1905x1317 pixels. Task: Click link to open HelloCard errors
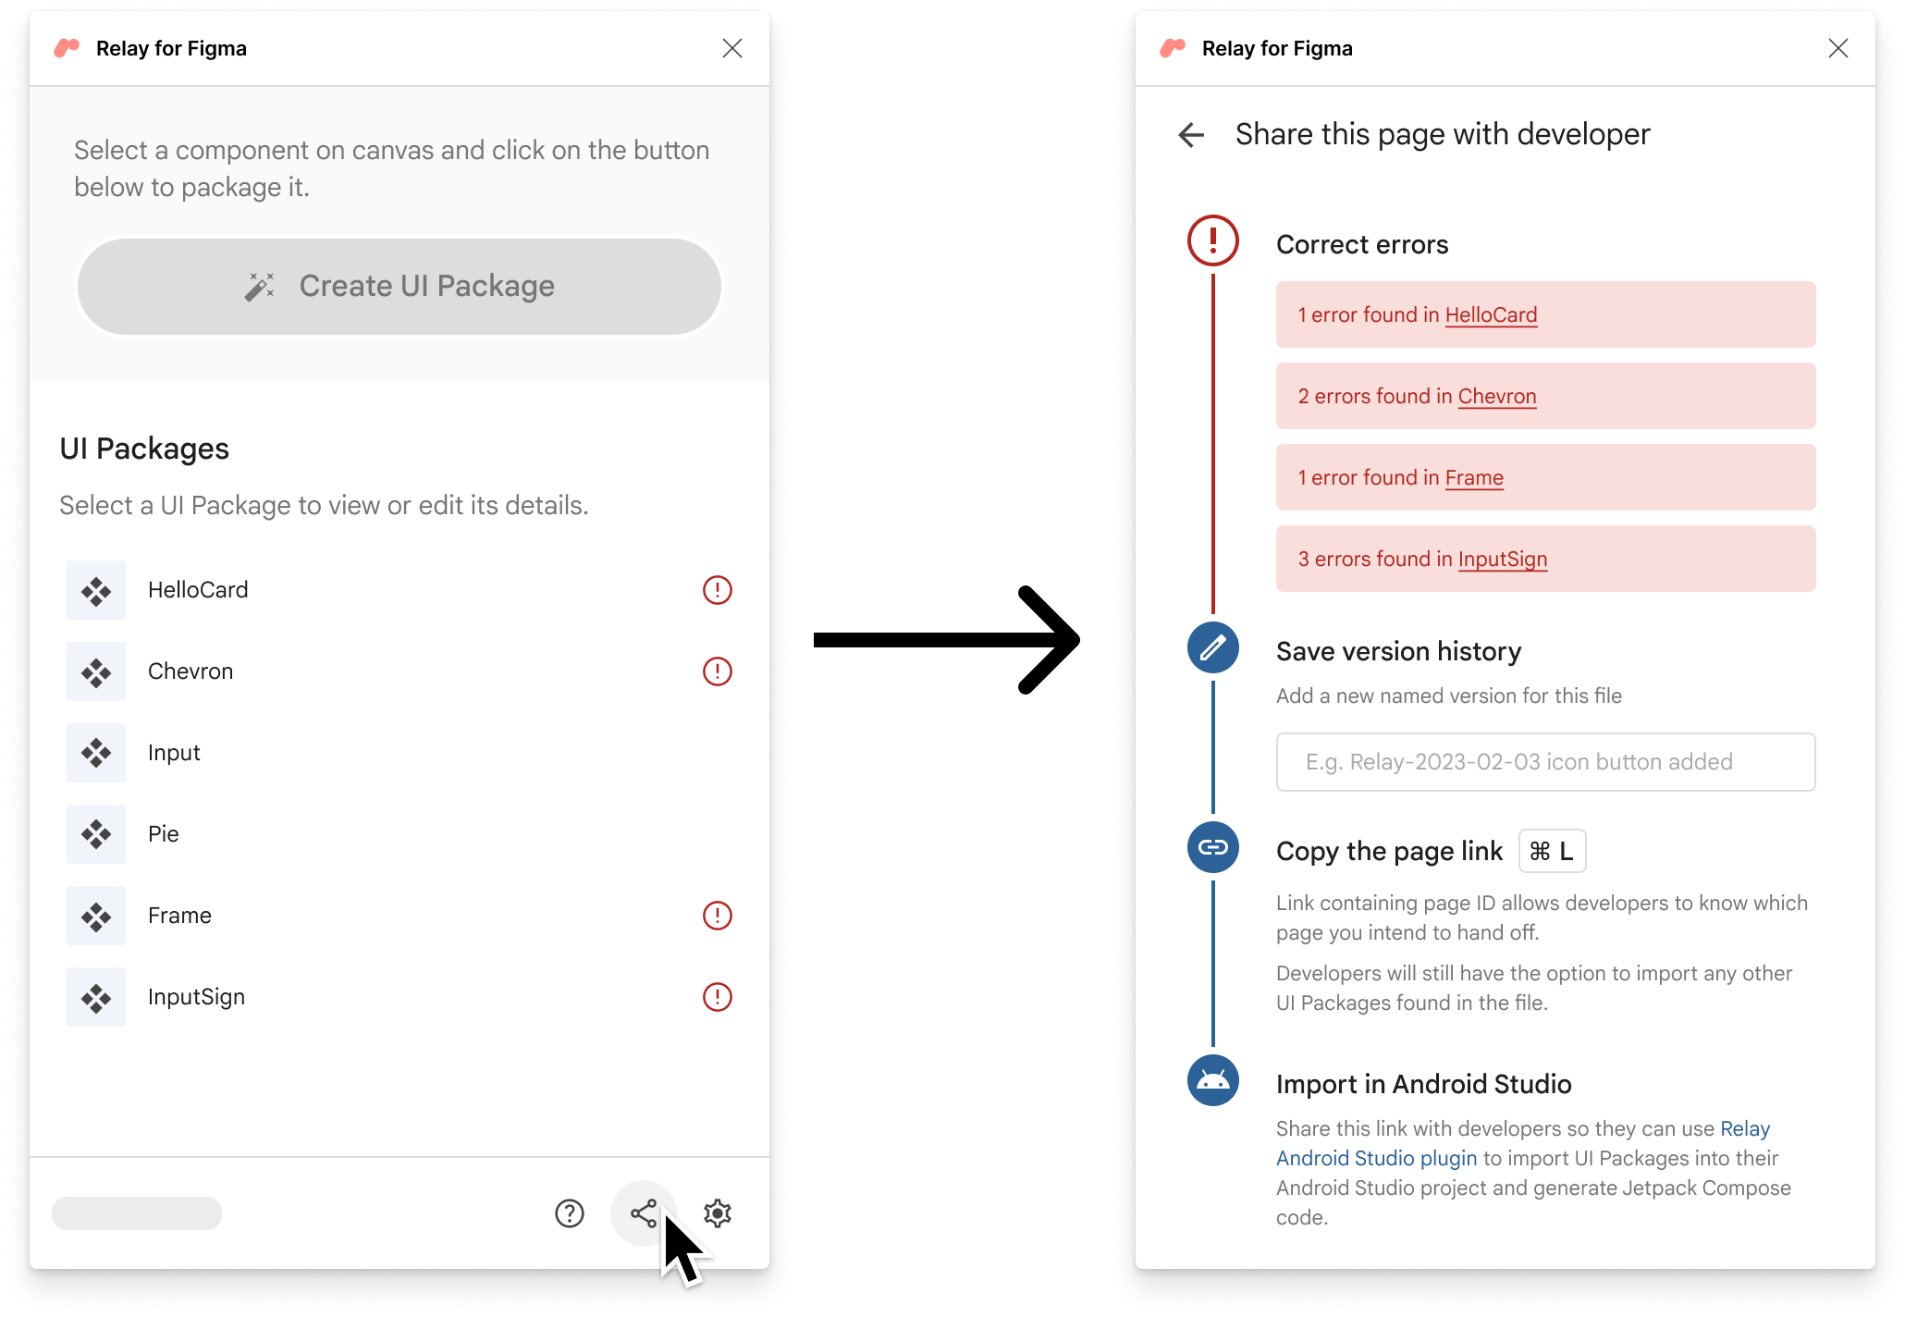tap(1493, 314)
